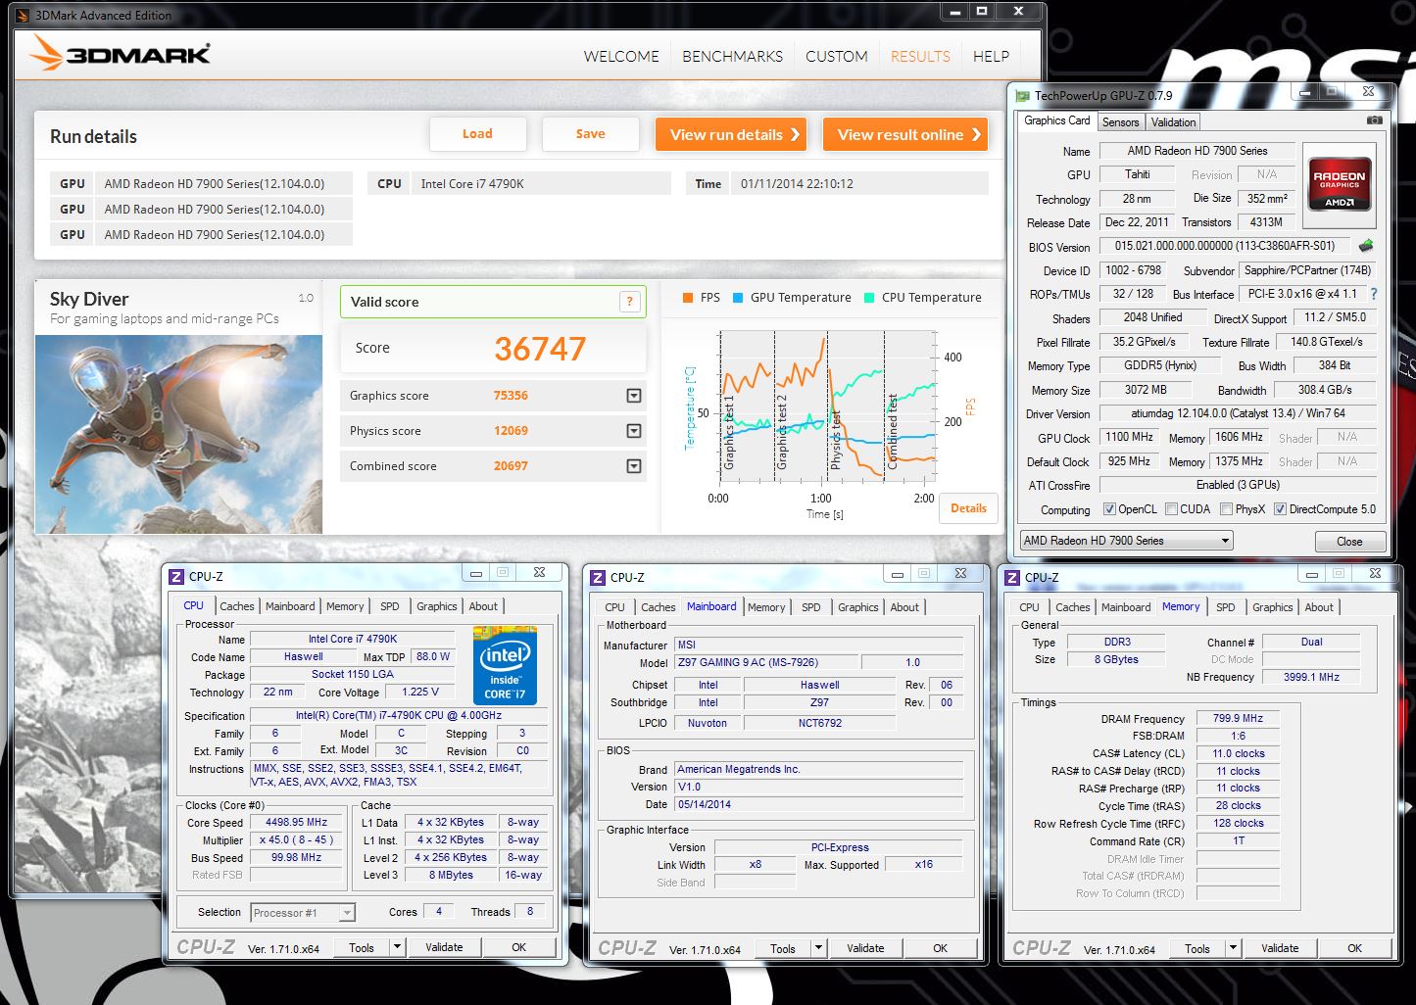
Task: Open Memory tab in CPU-Z Mainboard window
Action: pyautogui.click(x=766, y=607)
